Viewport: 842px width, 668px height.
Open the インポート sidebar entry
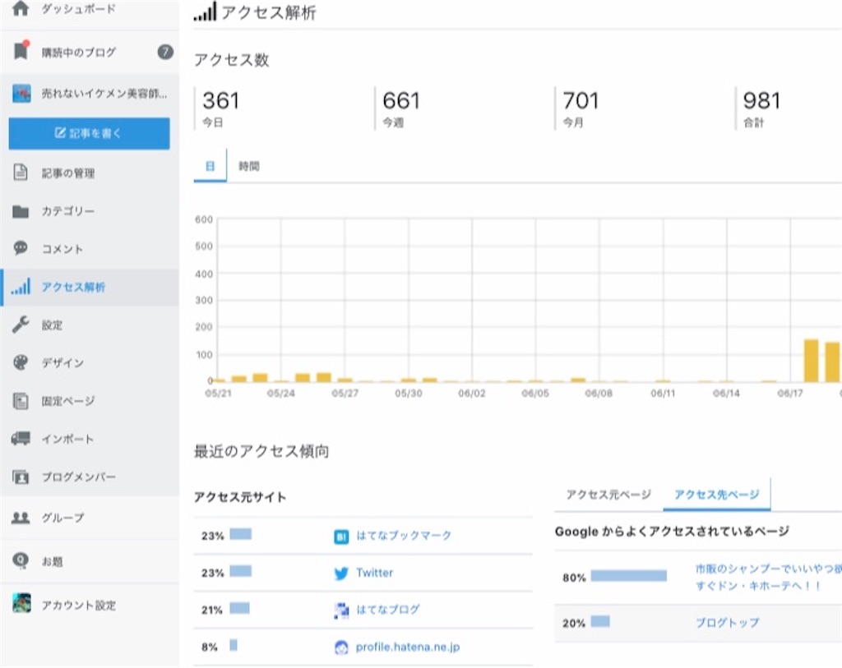67,439
